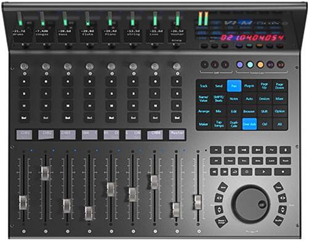Touch the fader under the Master label
This screenshot has height=241, width=309.
coord(176,210)
